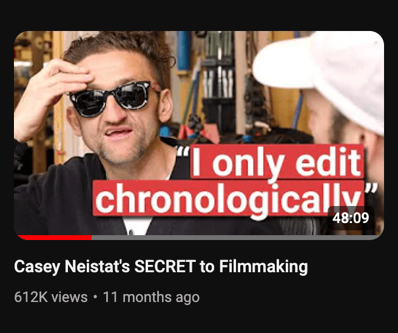Image resolution: width=398 pixels, height=333 pixels.
Task: Click the word "SECRET" in the video title
Action: click(165, 266)
